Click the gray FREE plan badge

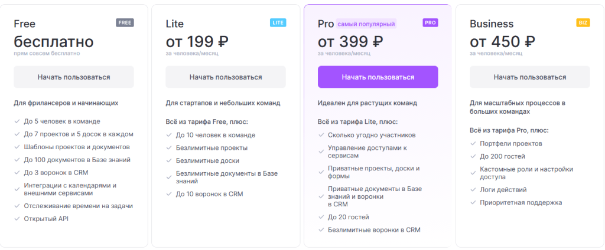[125, 23]
